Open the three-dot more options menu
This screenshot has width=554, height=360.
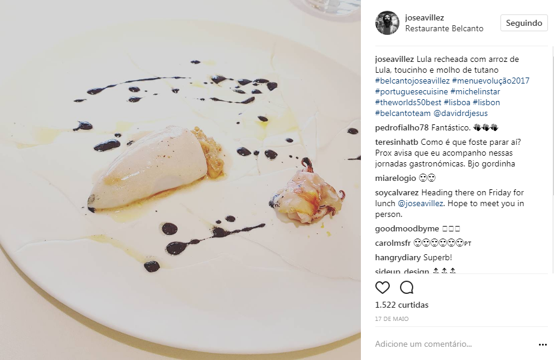coord(543,344)
